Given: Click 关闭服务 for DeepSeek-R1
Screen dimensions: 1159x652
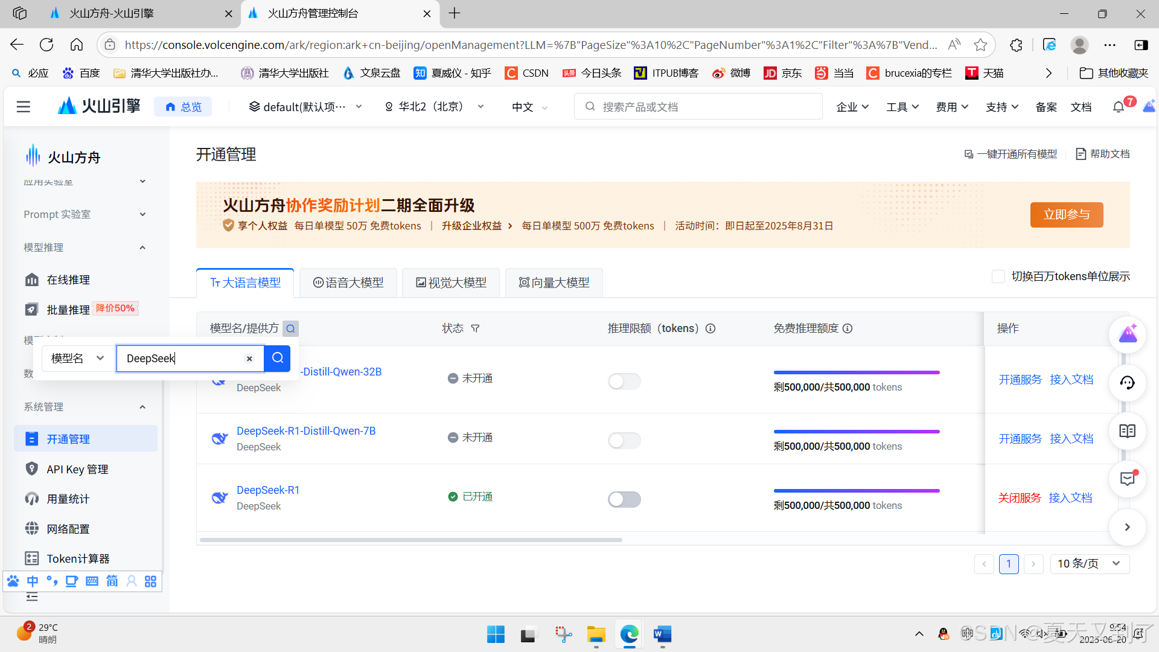Looking at the screenshot, I should click(1020, 498).
